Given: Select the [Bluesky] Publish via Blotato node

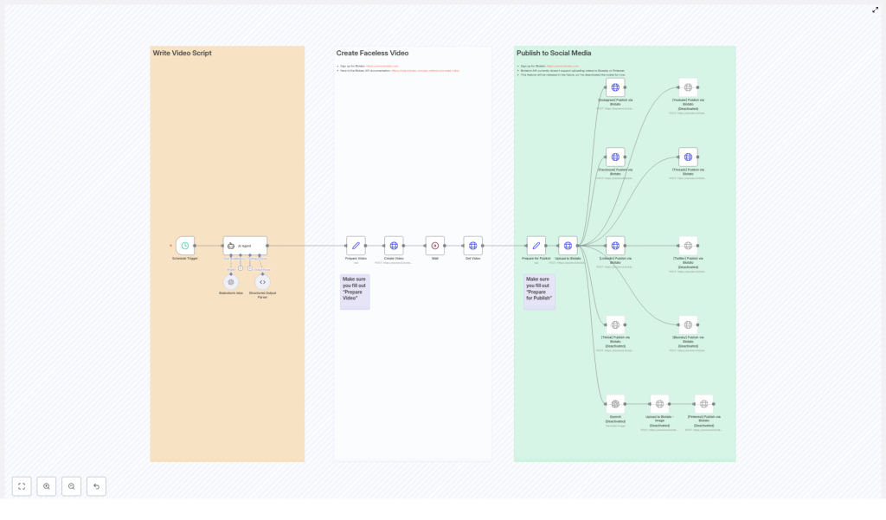Looking at the screenshot, I should (x=688, y=325).
